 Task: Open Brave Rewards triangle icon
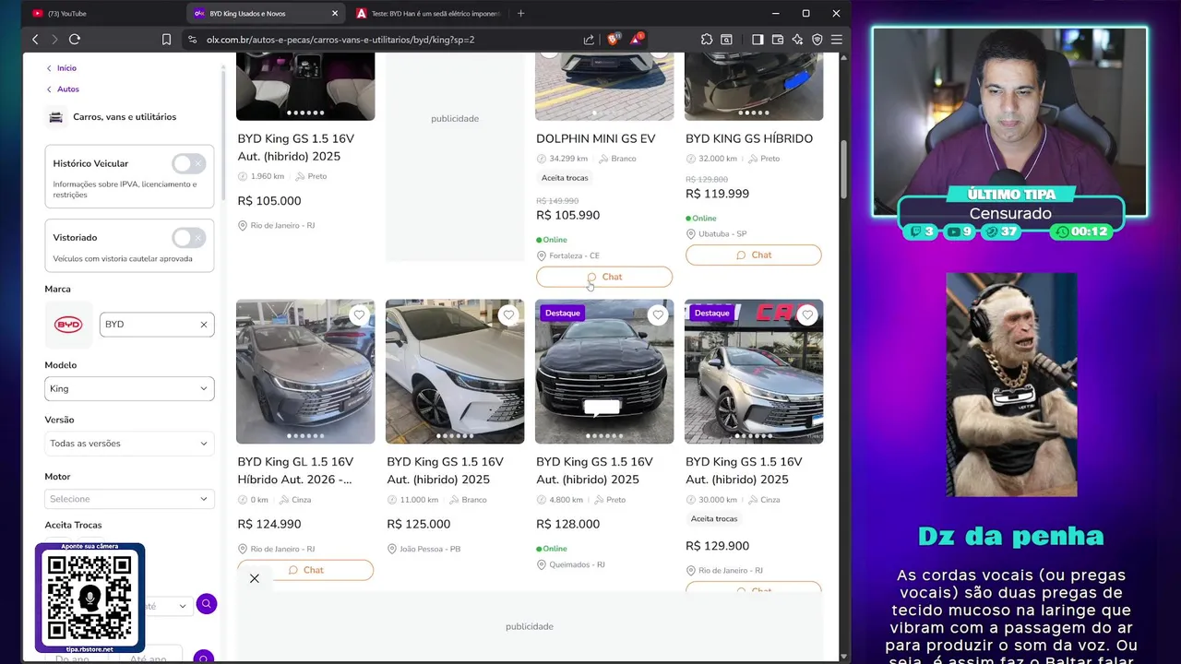click(636, 40)
